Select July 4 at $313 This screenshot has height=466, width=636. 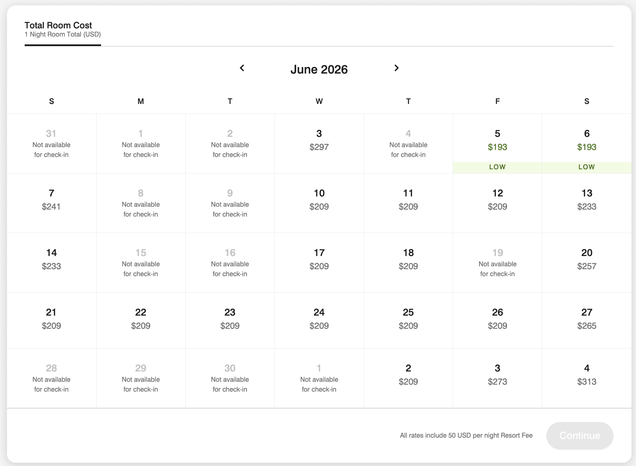pos(587,378)
